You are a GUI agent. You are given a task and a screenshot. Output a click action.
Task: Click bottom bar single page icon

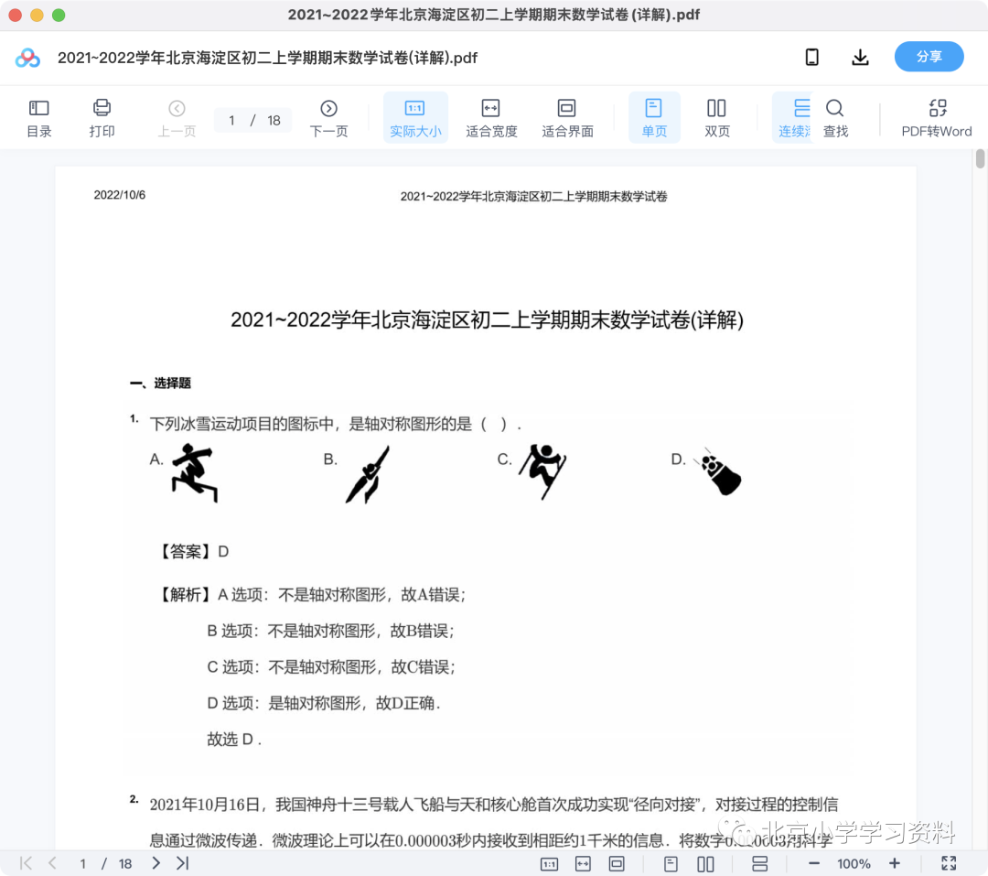click(x=671, y=864)
